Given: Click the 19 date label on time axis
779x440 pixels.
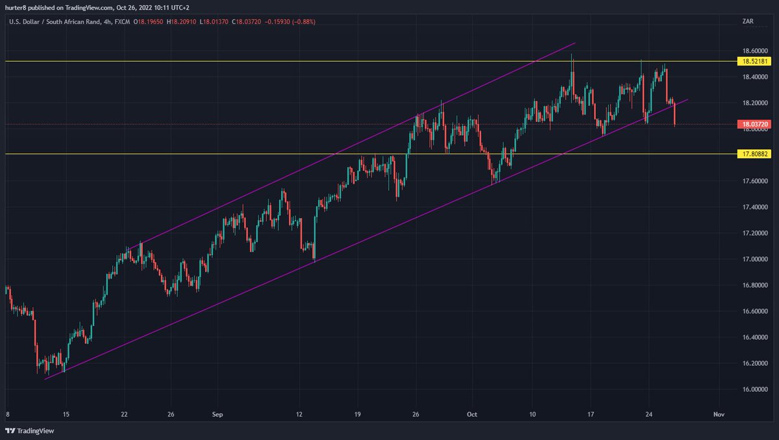Looking at the screenshot, I should [x=358, y=414].
